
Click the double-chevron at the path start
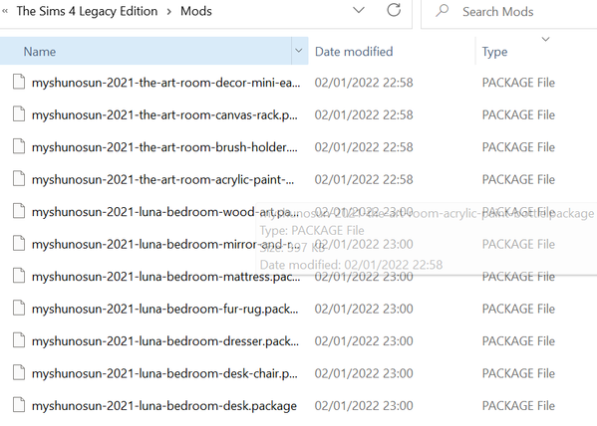coord(5,11)
